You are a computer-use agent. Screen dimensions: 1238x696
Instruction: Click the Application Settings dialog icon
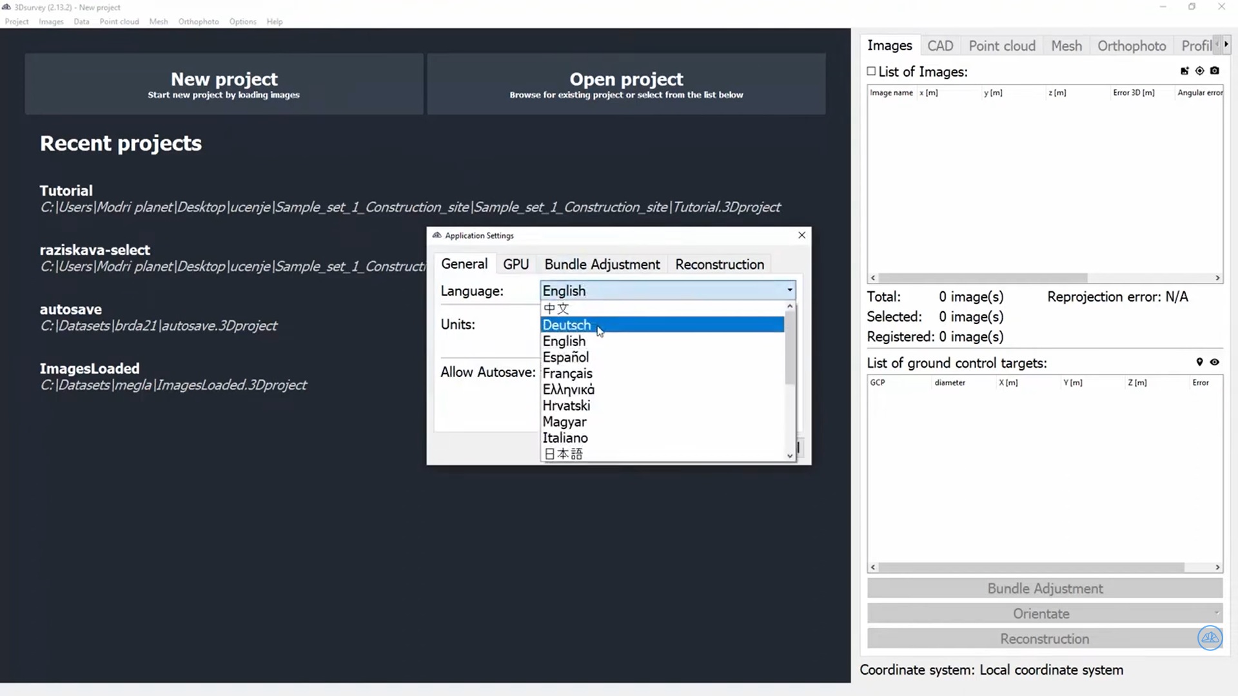[436, 235]
